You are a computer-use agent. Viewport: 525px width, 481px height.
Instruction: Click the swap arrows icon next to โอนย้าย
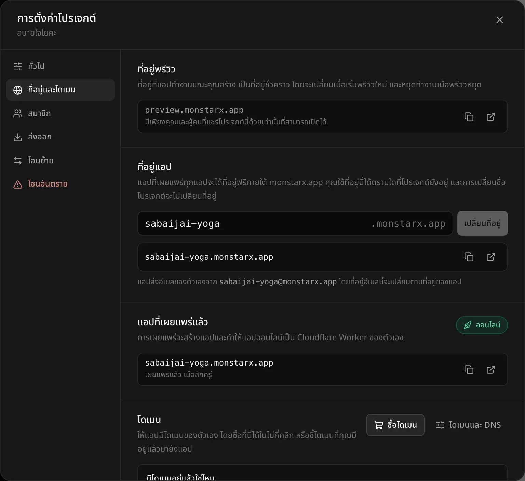coord(18,160)
